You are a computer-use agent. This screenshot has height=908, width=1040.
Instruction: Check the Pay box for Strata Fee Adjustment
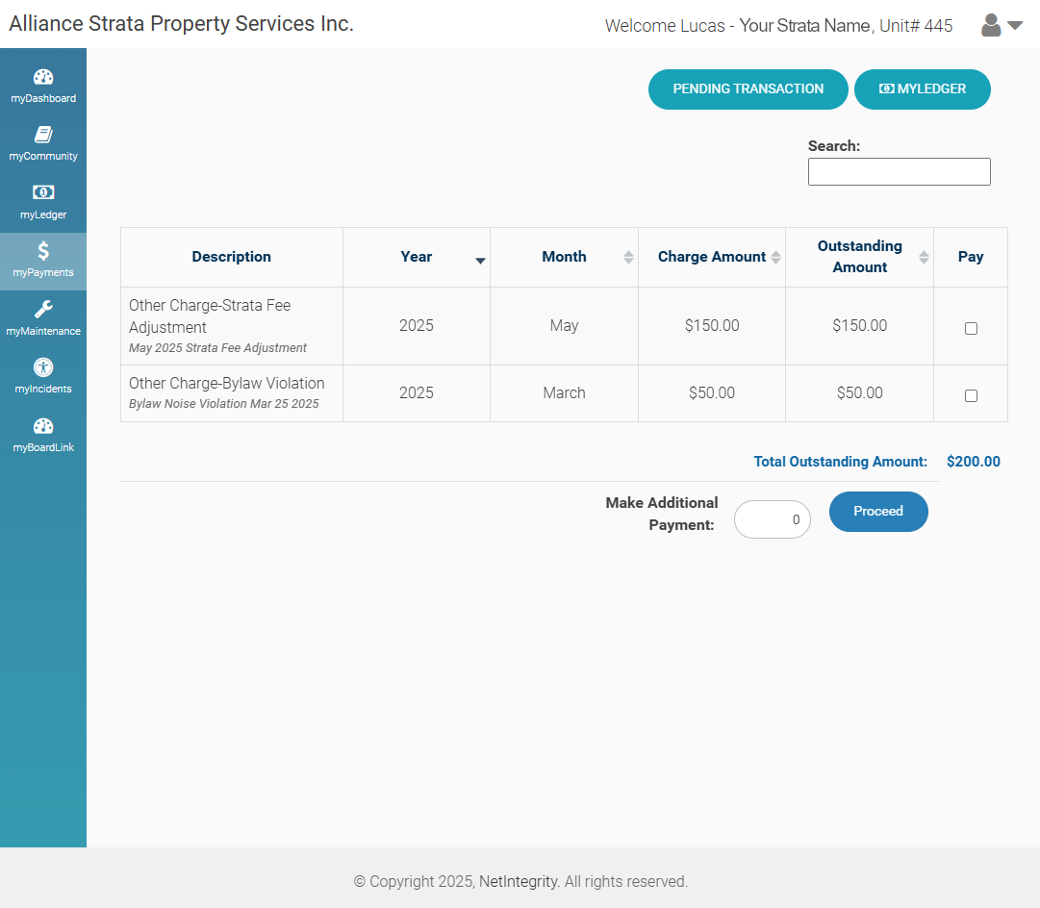coord(971,327)
